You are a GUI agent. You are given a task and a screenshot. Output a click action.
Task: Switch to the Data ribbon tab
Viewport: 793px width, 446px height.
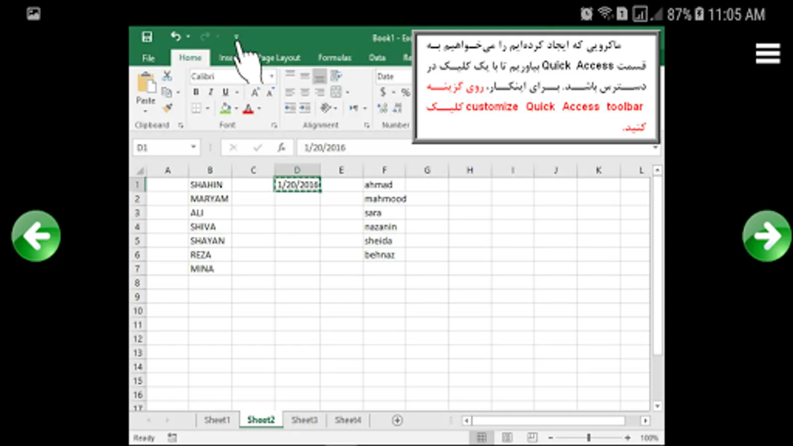click(377, 58)
